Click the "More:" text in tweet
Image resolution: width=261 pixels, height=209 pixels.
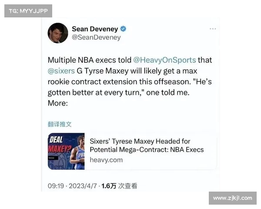[x=58, y=103]
